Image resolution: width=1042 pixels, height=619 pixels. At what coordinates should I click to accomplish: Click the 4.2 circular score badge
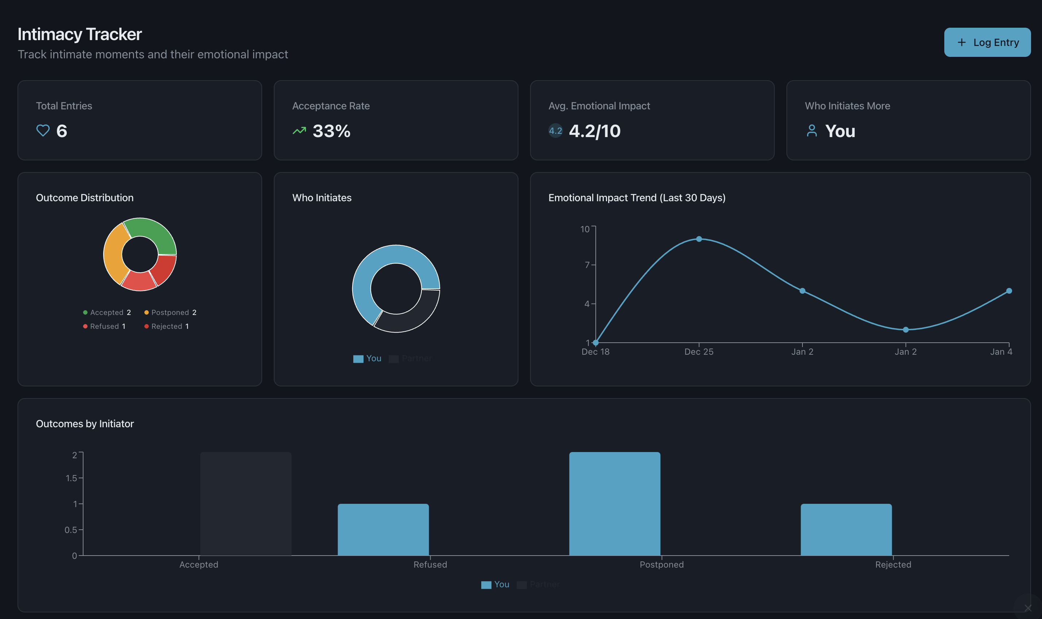click(x=555, y=131)
